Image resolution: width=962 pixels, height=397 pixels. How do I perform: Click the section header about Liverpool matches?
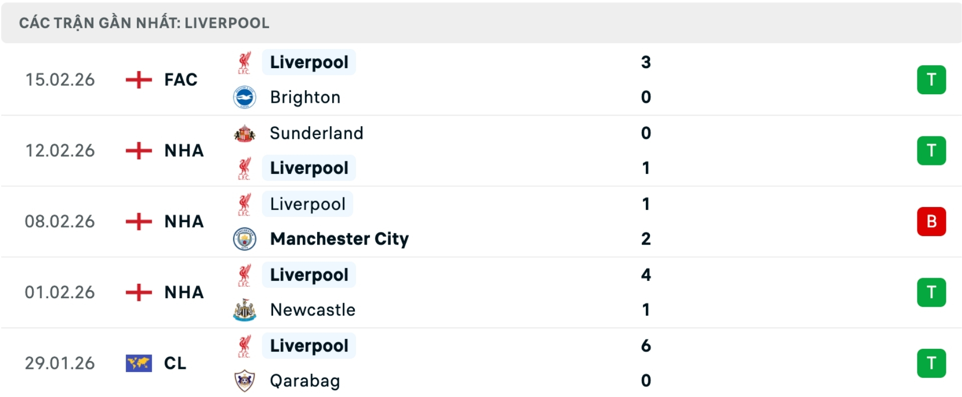tap(144, 23)
